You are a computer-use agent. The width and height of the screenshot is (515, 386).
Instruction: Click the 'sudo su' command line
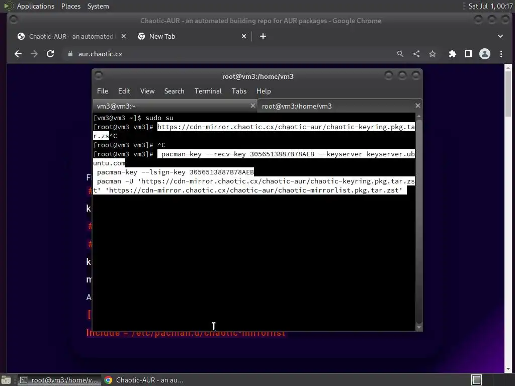coord(133,118)
